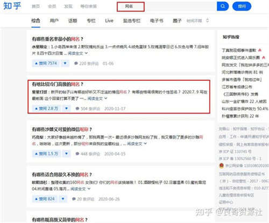The image size is (269, 223).
Task: Open the 首页 navigation link
Action: [x=36, y=6]
